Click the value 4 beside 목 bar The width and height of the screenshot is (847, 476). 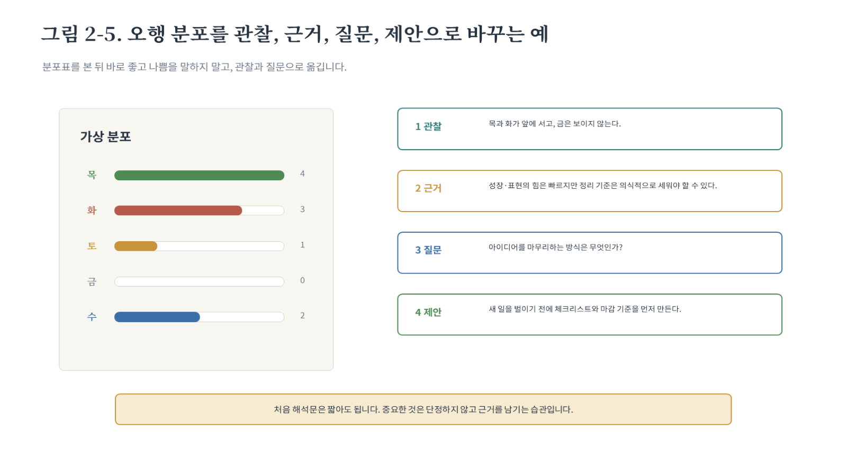(302, 173)
